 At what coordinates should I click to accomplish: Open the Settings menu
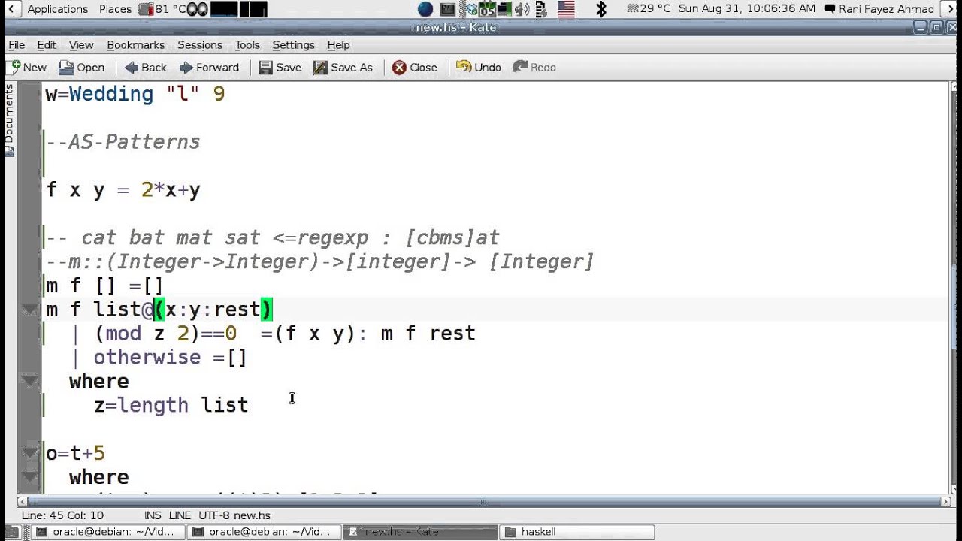293,45
